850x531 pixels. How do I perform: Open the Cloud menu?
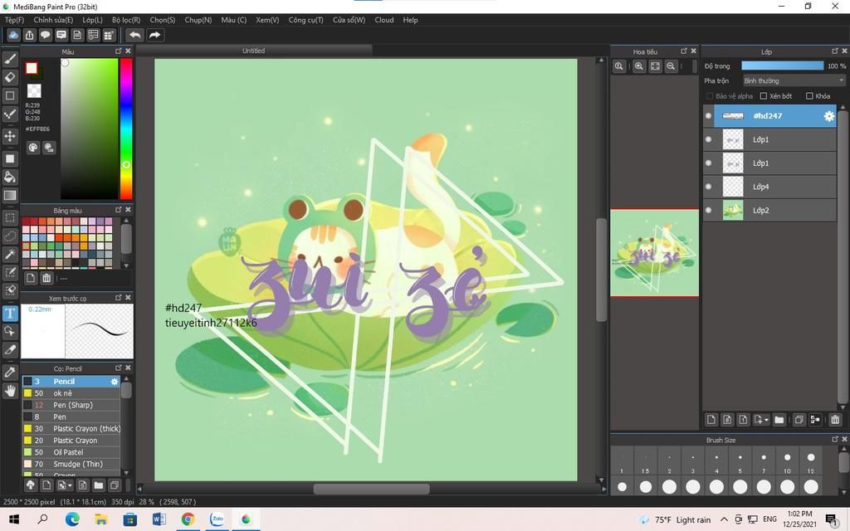click(384, 20)
